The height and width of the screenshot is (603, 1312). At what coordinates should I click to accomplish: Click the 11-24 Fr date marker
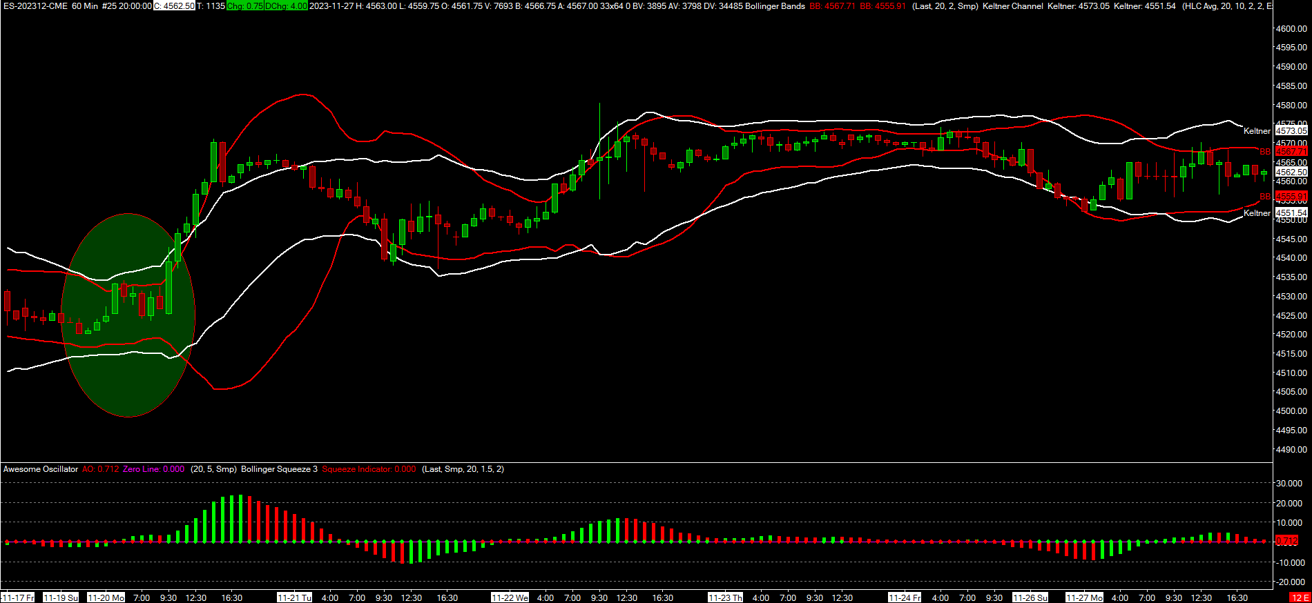(905, 597)
